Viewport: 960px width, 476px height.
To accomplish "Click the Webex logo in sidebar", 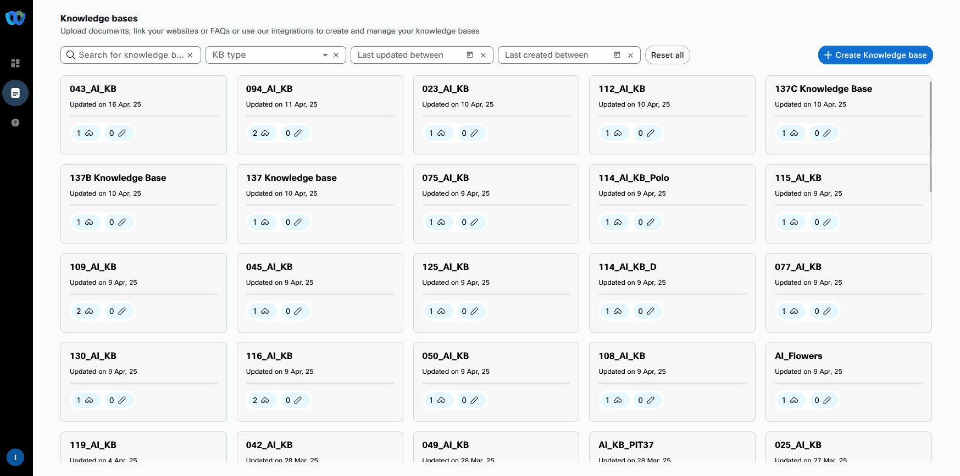I will (15, 18).
